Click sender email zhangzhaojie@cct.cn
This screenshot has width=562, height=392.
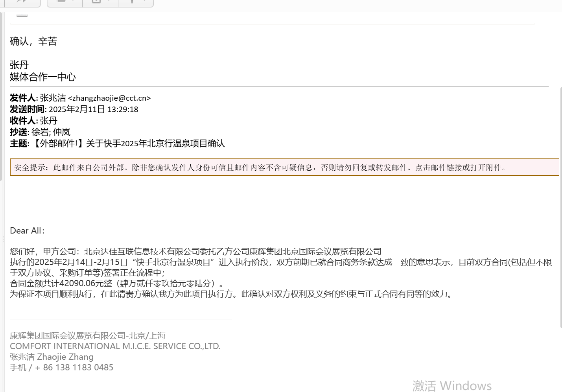(x=109, y=98)
